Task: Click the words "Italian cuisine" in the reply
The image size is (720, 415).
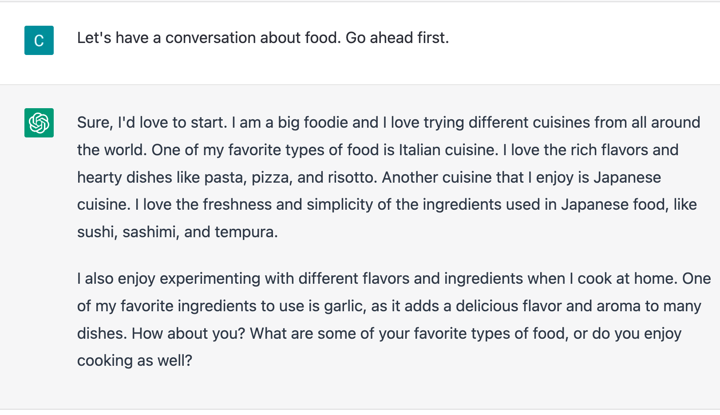Action: click(448, 150)
